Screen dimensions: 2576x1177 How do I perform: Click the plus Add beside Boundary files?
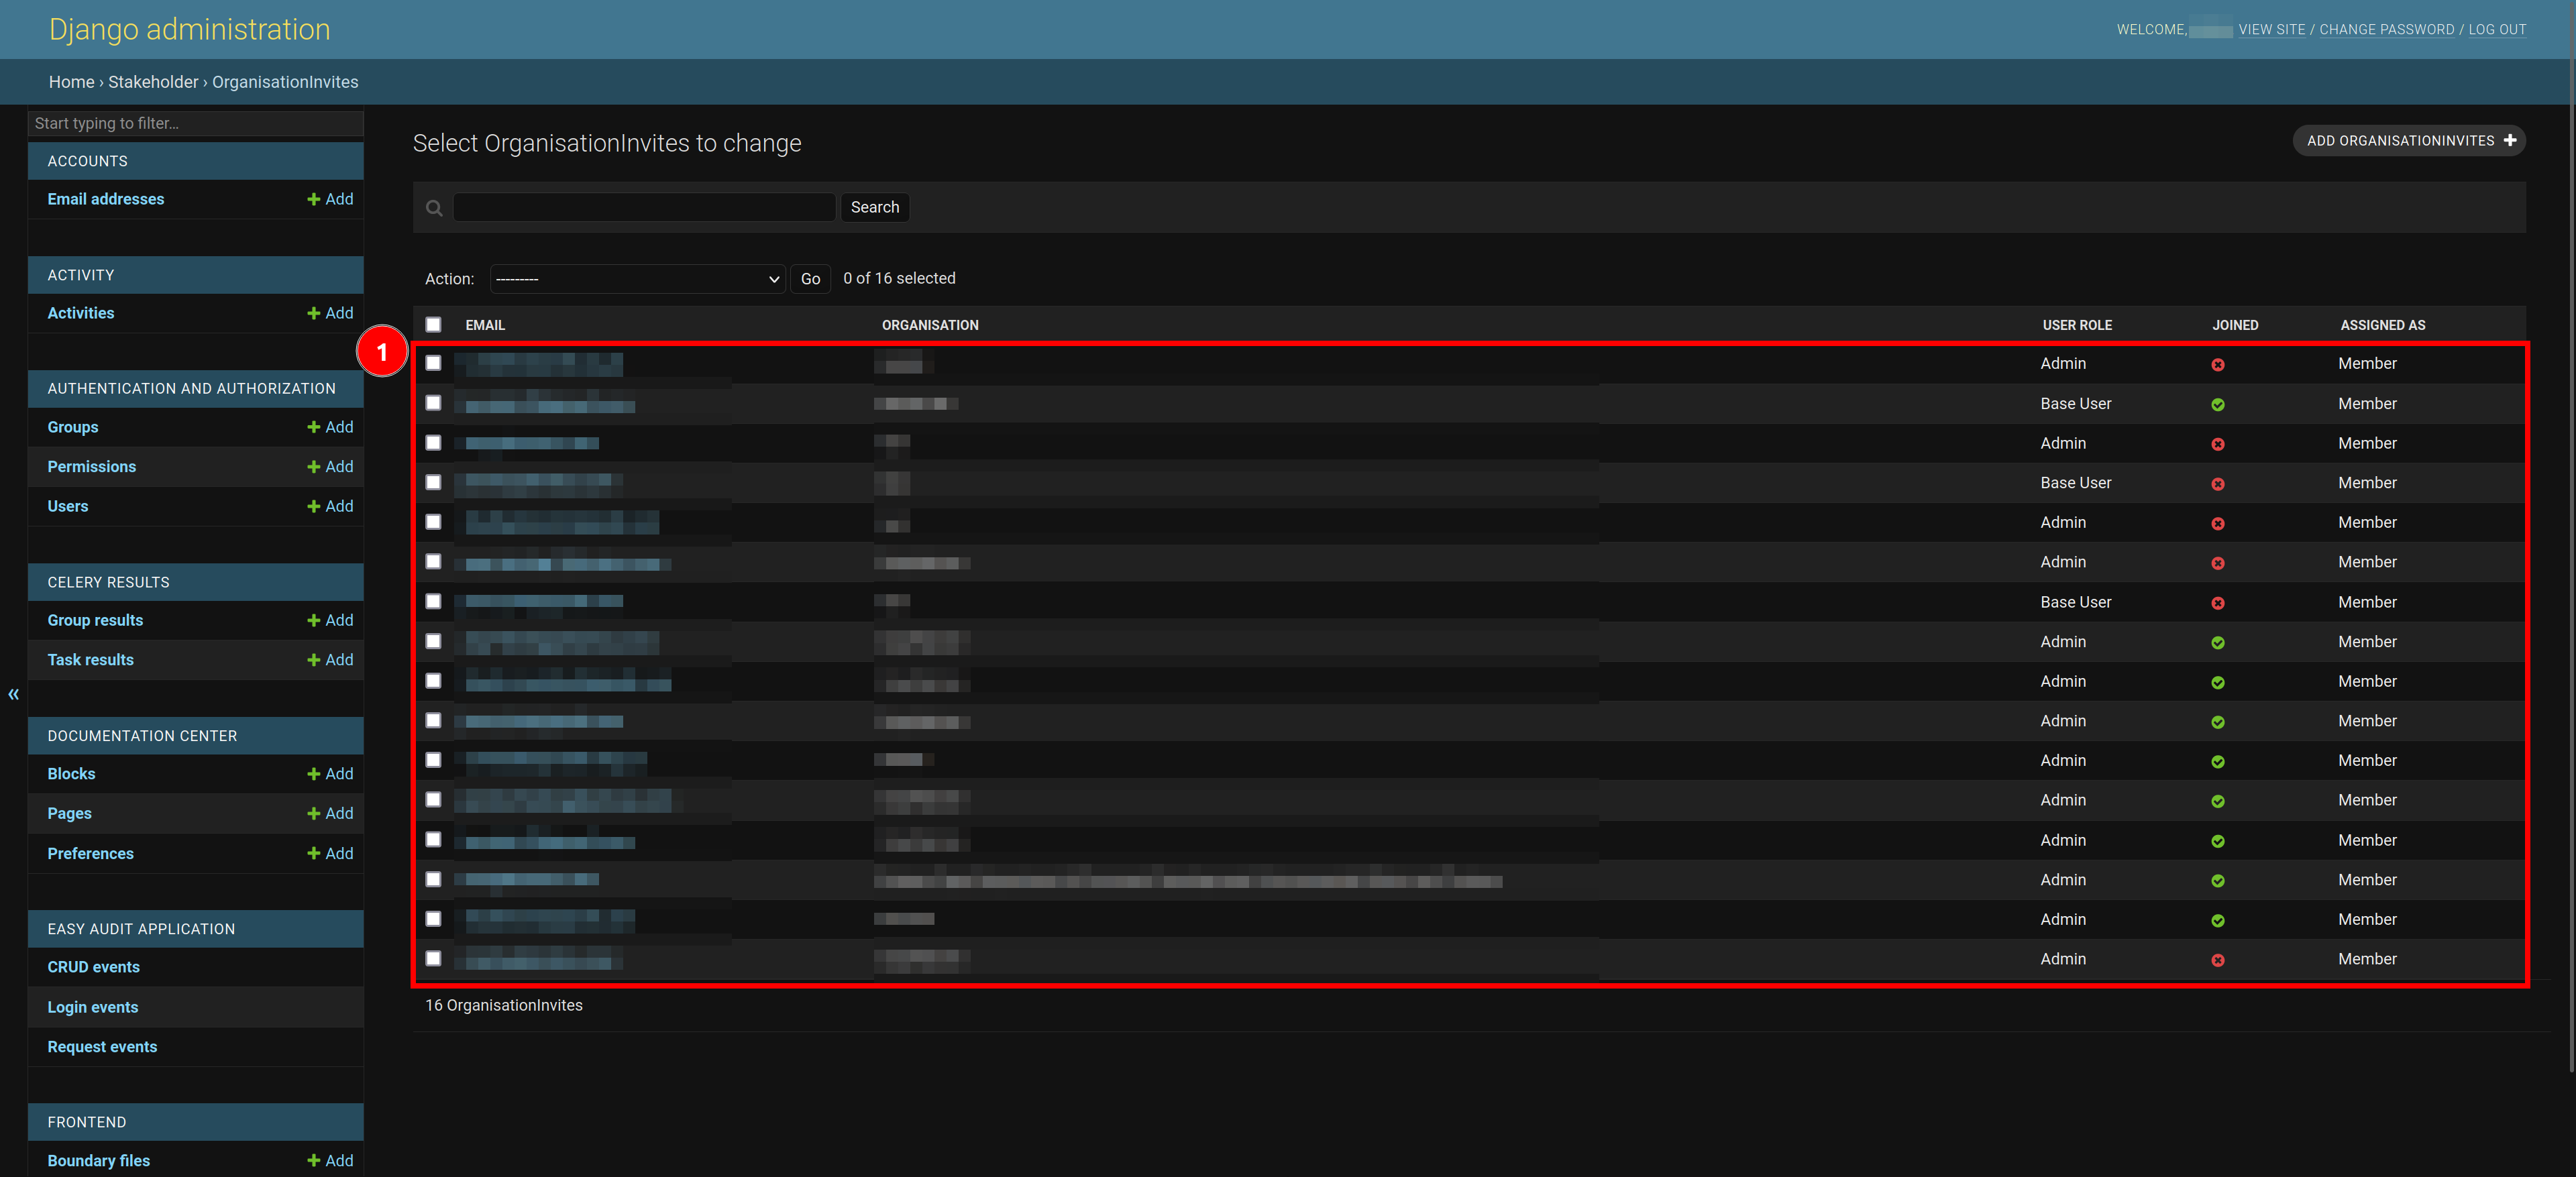point(330,1160)
